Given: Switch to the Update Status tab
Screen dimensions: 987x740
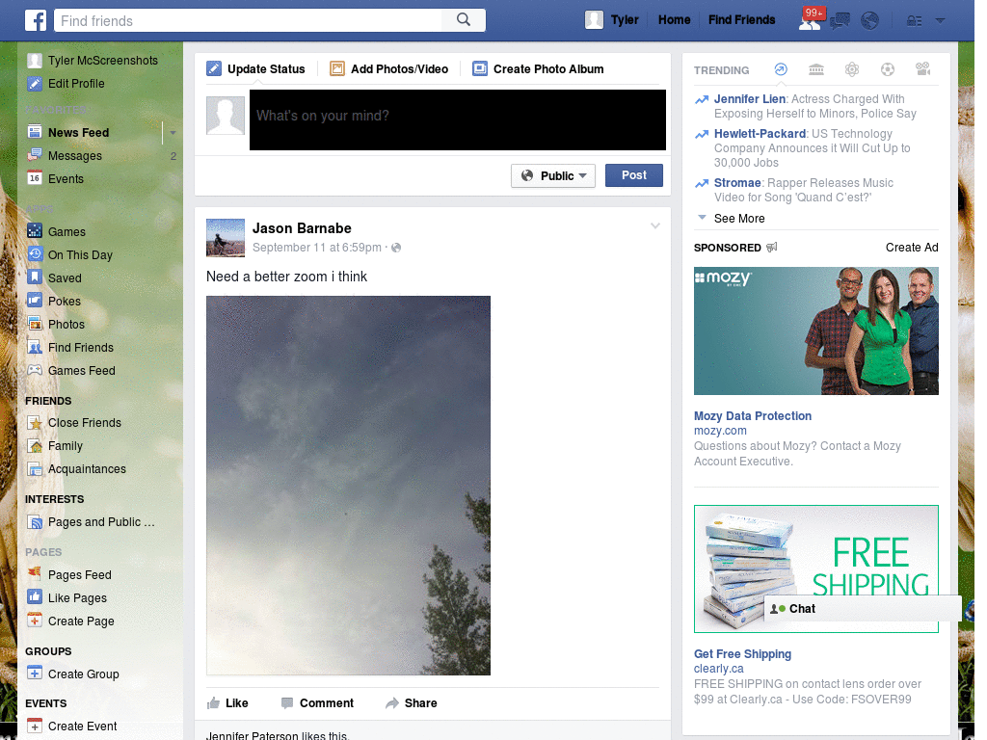Looking at the screenshot, I should [255, 68].
